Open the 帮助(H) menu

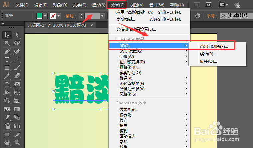click(x=177, y=5)
